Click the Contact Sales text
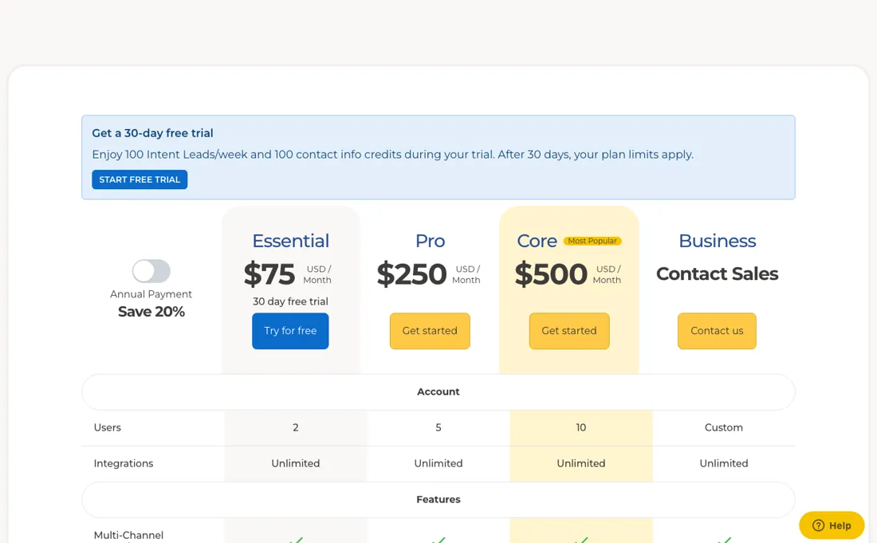The height and width of the screenshot is (543, 877). coord(717,274)
